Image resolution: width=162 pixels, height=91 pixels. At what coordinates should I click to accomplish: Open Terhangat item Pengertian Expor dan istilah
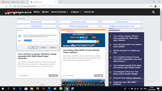point(125,83)
